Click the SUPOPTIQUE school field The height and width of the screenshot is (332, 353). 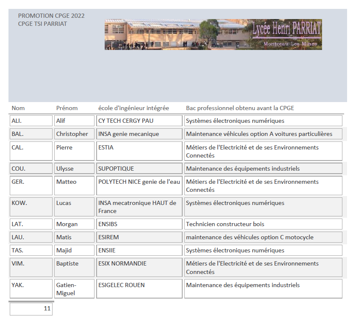coord(139,169)
